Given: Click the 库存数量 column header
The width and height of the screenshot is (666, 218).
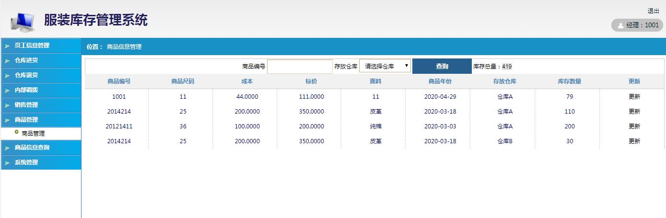Looking at the screenshot, I should 570,81.
